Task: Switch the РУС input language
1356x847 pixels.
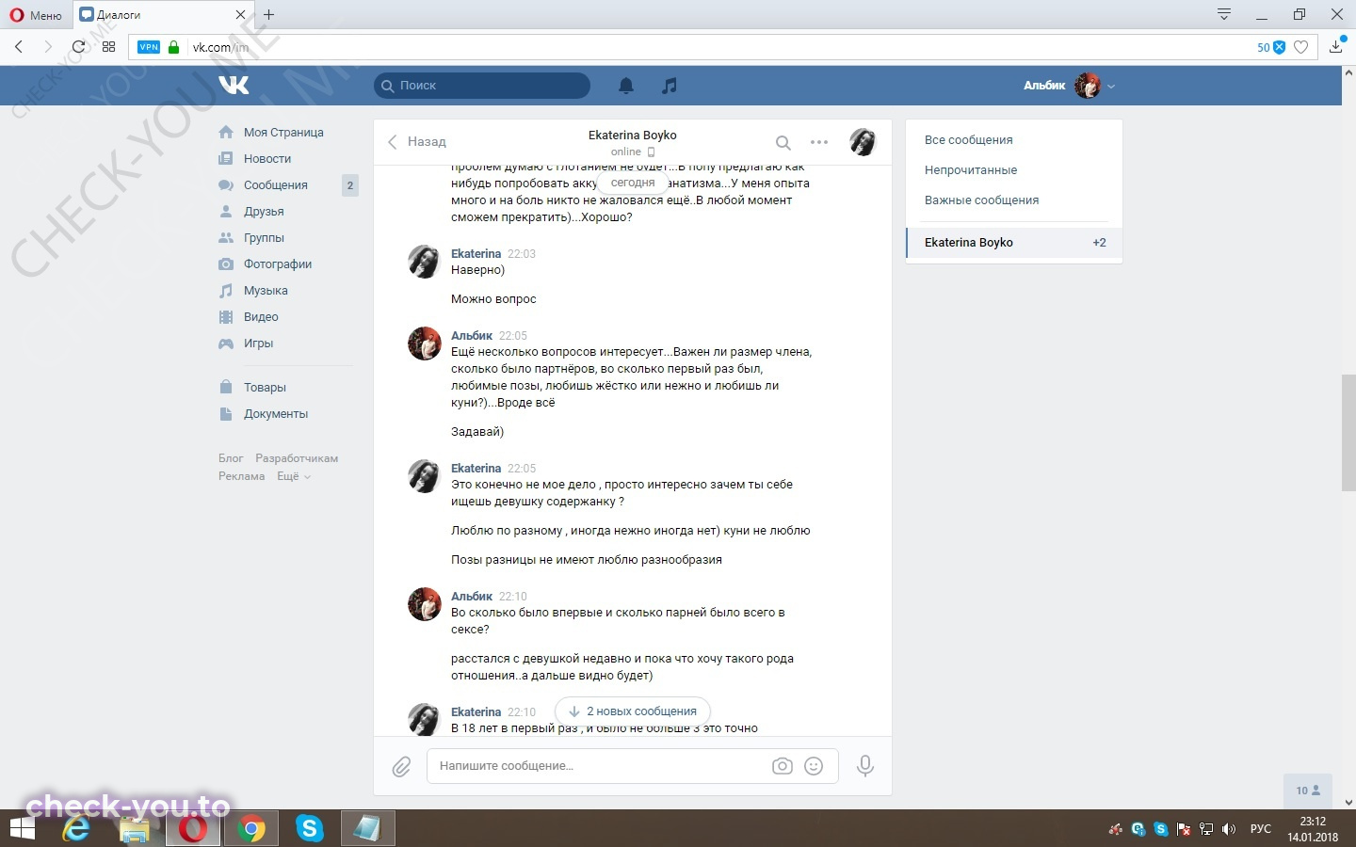Action: (1260, 829)
